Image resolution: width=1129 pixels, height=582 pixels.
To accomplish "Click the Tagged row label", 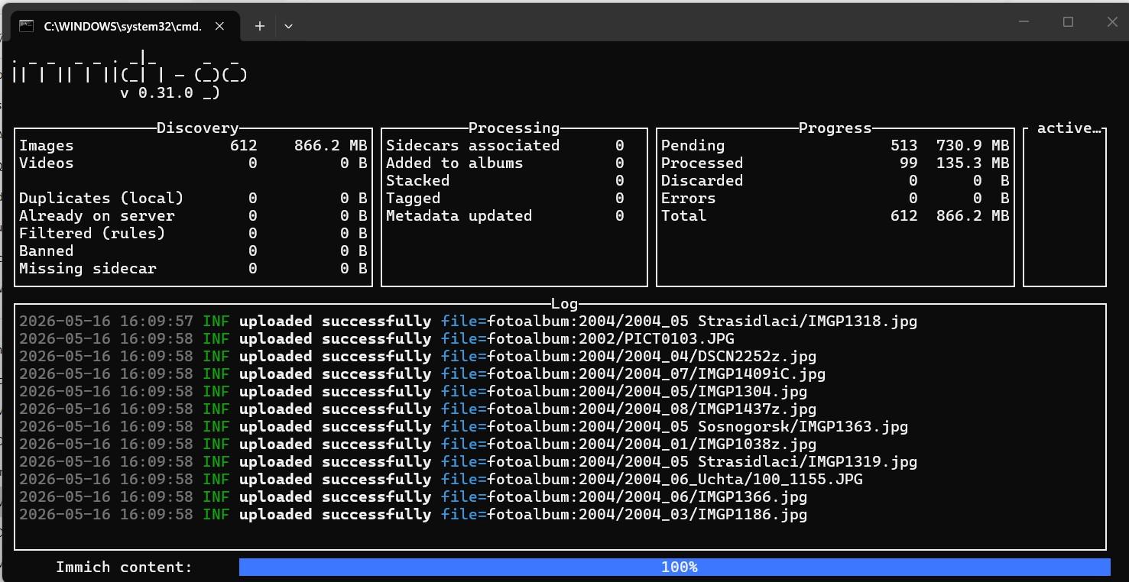I will [x=414, y=198].
